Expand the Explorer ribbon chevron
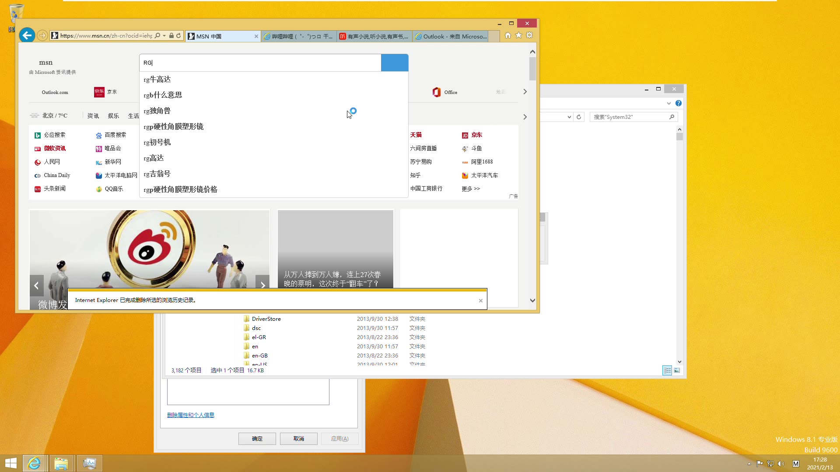840x472 pixels. [x=668, y=103]
